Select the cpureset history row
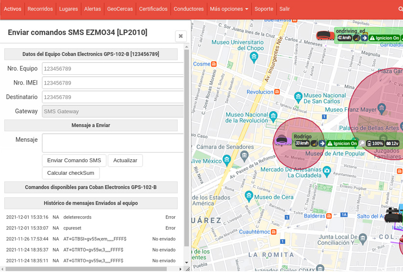The width and height of the screenshot is (403, 272). pyautogui.click(x=91, y=228)
